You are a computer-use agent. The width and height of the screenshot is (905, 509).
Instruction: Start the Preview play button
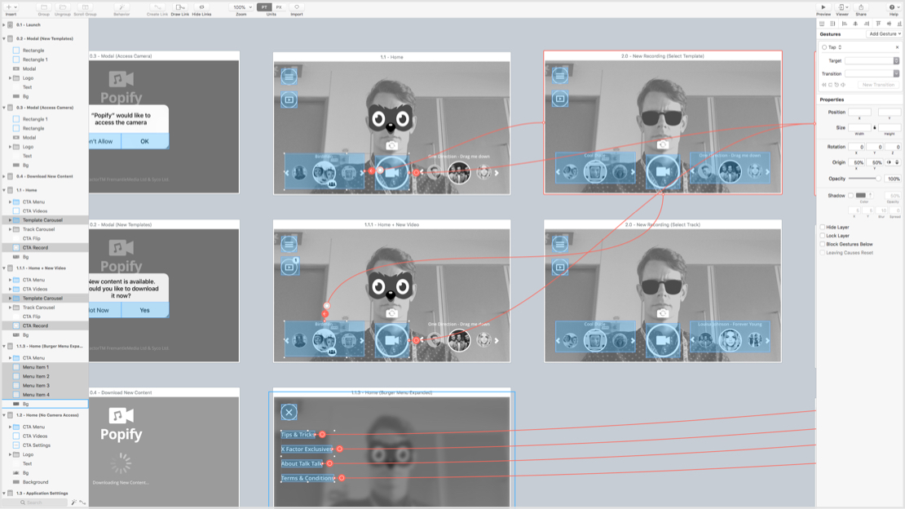click(x=823, y=7)
